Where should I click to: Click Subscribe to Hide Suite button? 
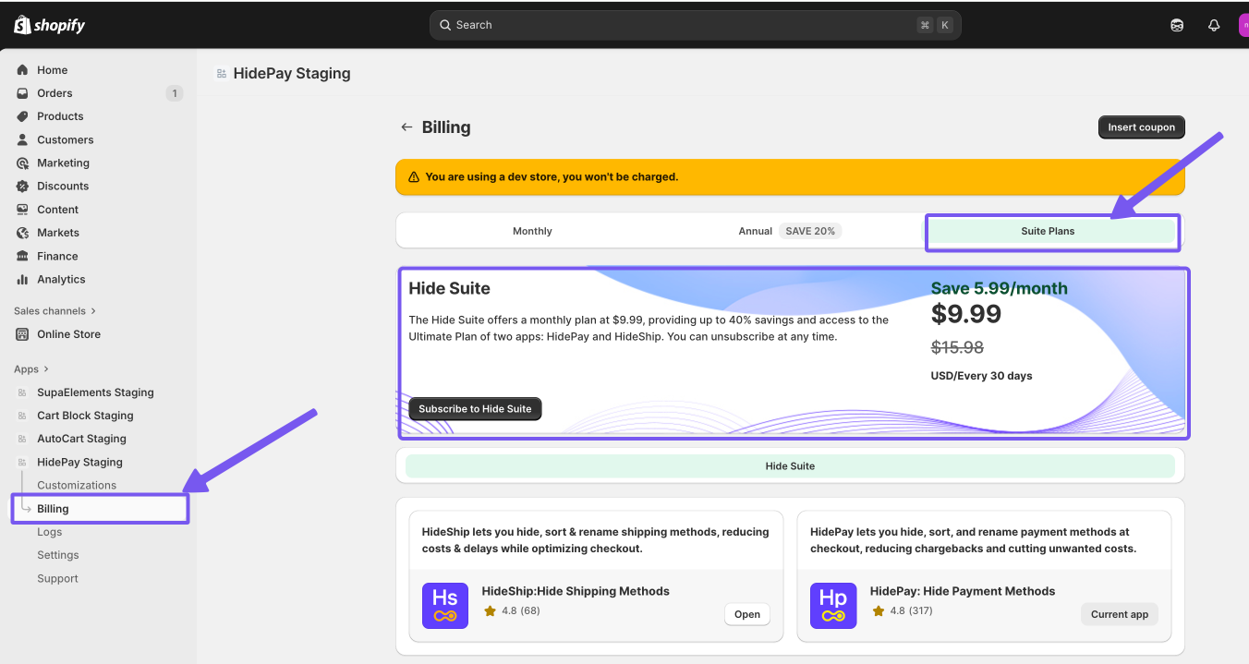pyautogui.click(x=475, y=409)
